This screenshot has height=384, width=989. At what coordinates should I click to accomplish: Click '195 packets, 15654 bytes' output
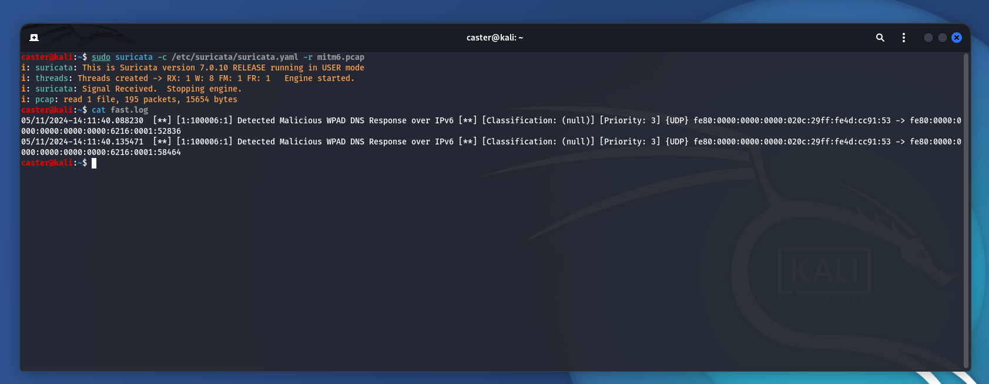pyautogui.click(x=181, y=99)
